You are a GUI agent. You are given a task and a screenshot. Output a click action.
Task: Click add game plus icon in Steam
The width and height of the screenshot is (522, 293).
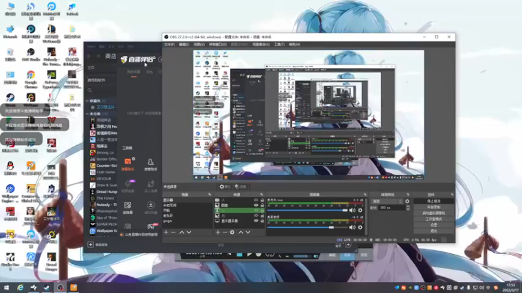(x=91, y=245)
